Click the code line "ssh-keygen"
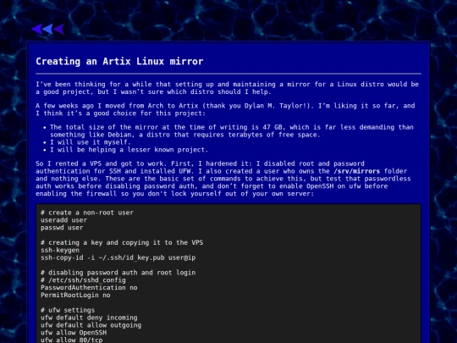Screen dimensions: 457x343 (60, 250)
